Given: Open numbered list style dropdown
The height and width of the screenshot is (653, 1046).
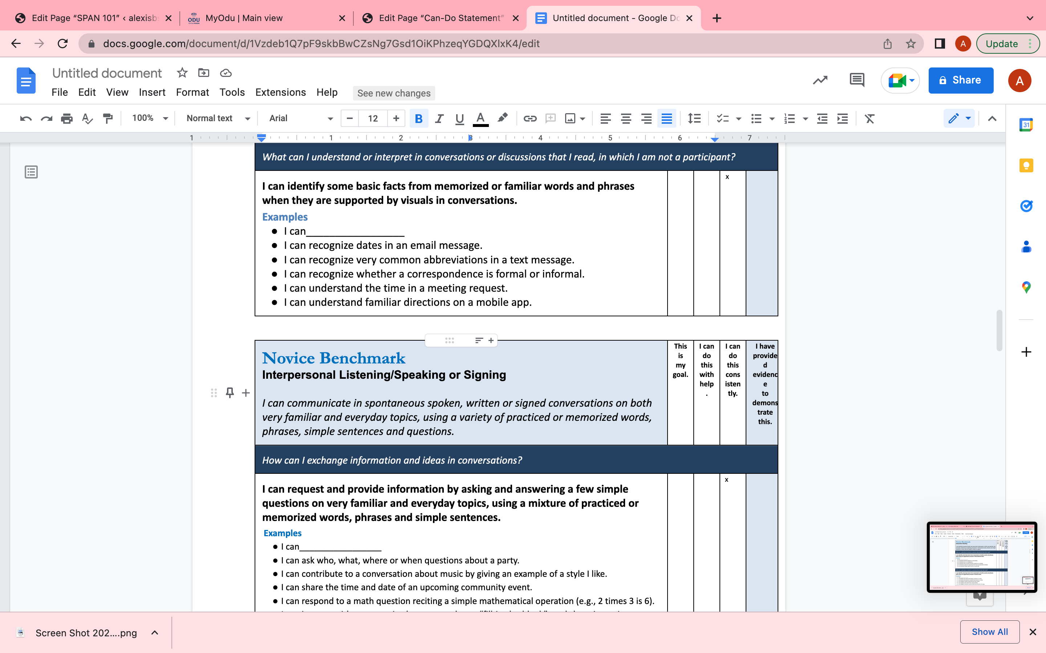Looking at the screenshot, I should pyautogui.click(x=805, y=119).
